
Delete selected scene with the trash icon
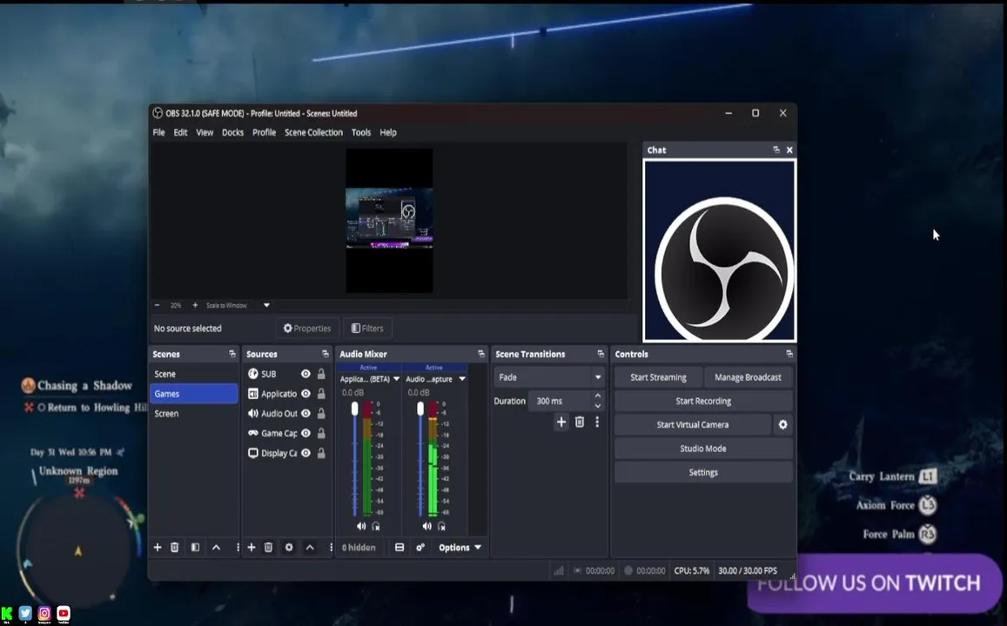[x=175, y=547]
